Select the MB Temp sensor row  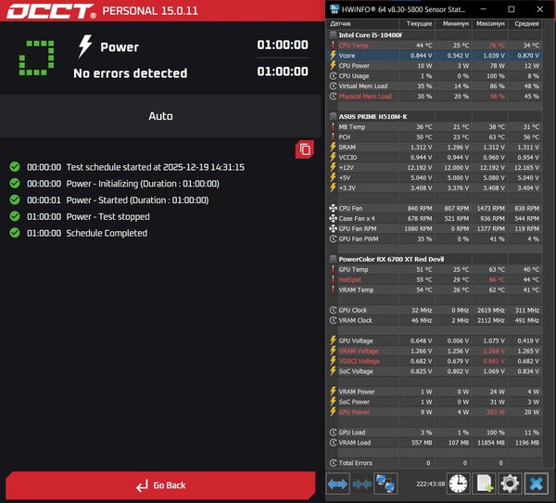[x=435, y=127]
